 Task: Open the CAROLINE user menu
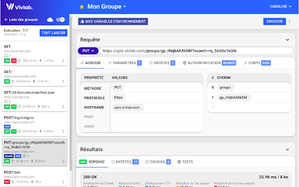tap(282, 7)
